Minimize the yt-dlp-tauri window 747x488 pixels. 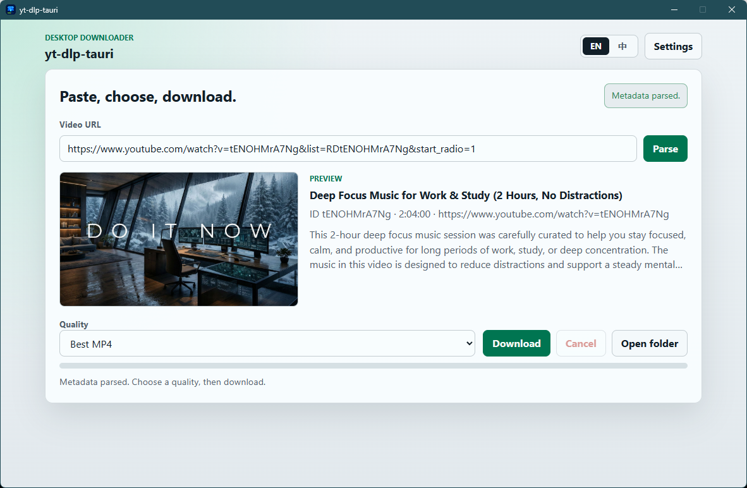coord(674,9)
